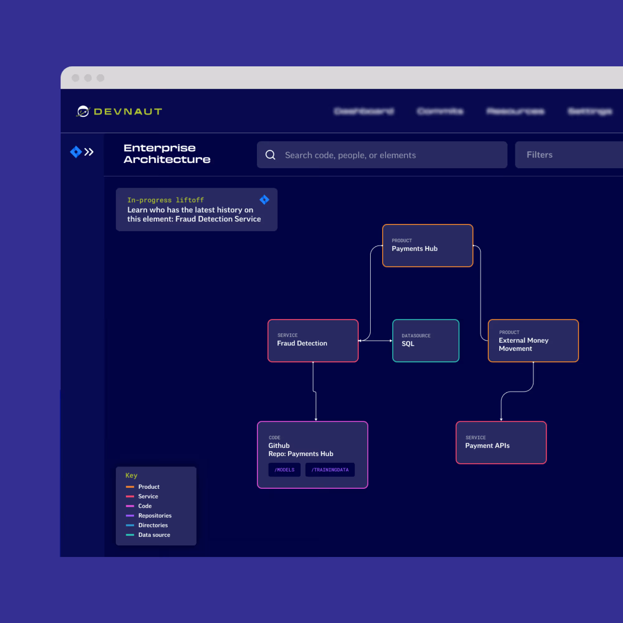The height and width of the screenshot is (623, 623).
Task: Click the magnifying glass search icon
Action: click(x=270, y=155)
